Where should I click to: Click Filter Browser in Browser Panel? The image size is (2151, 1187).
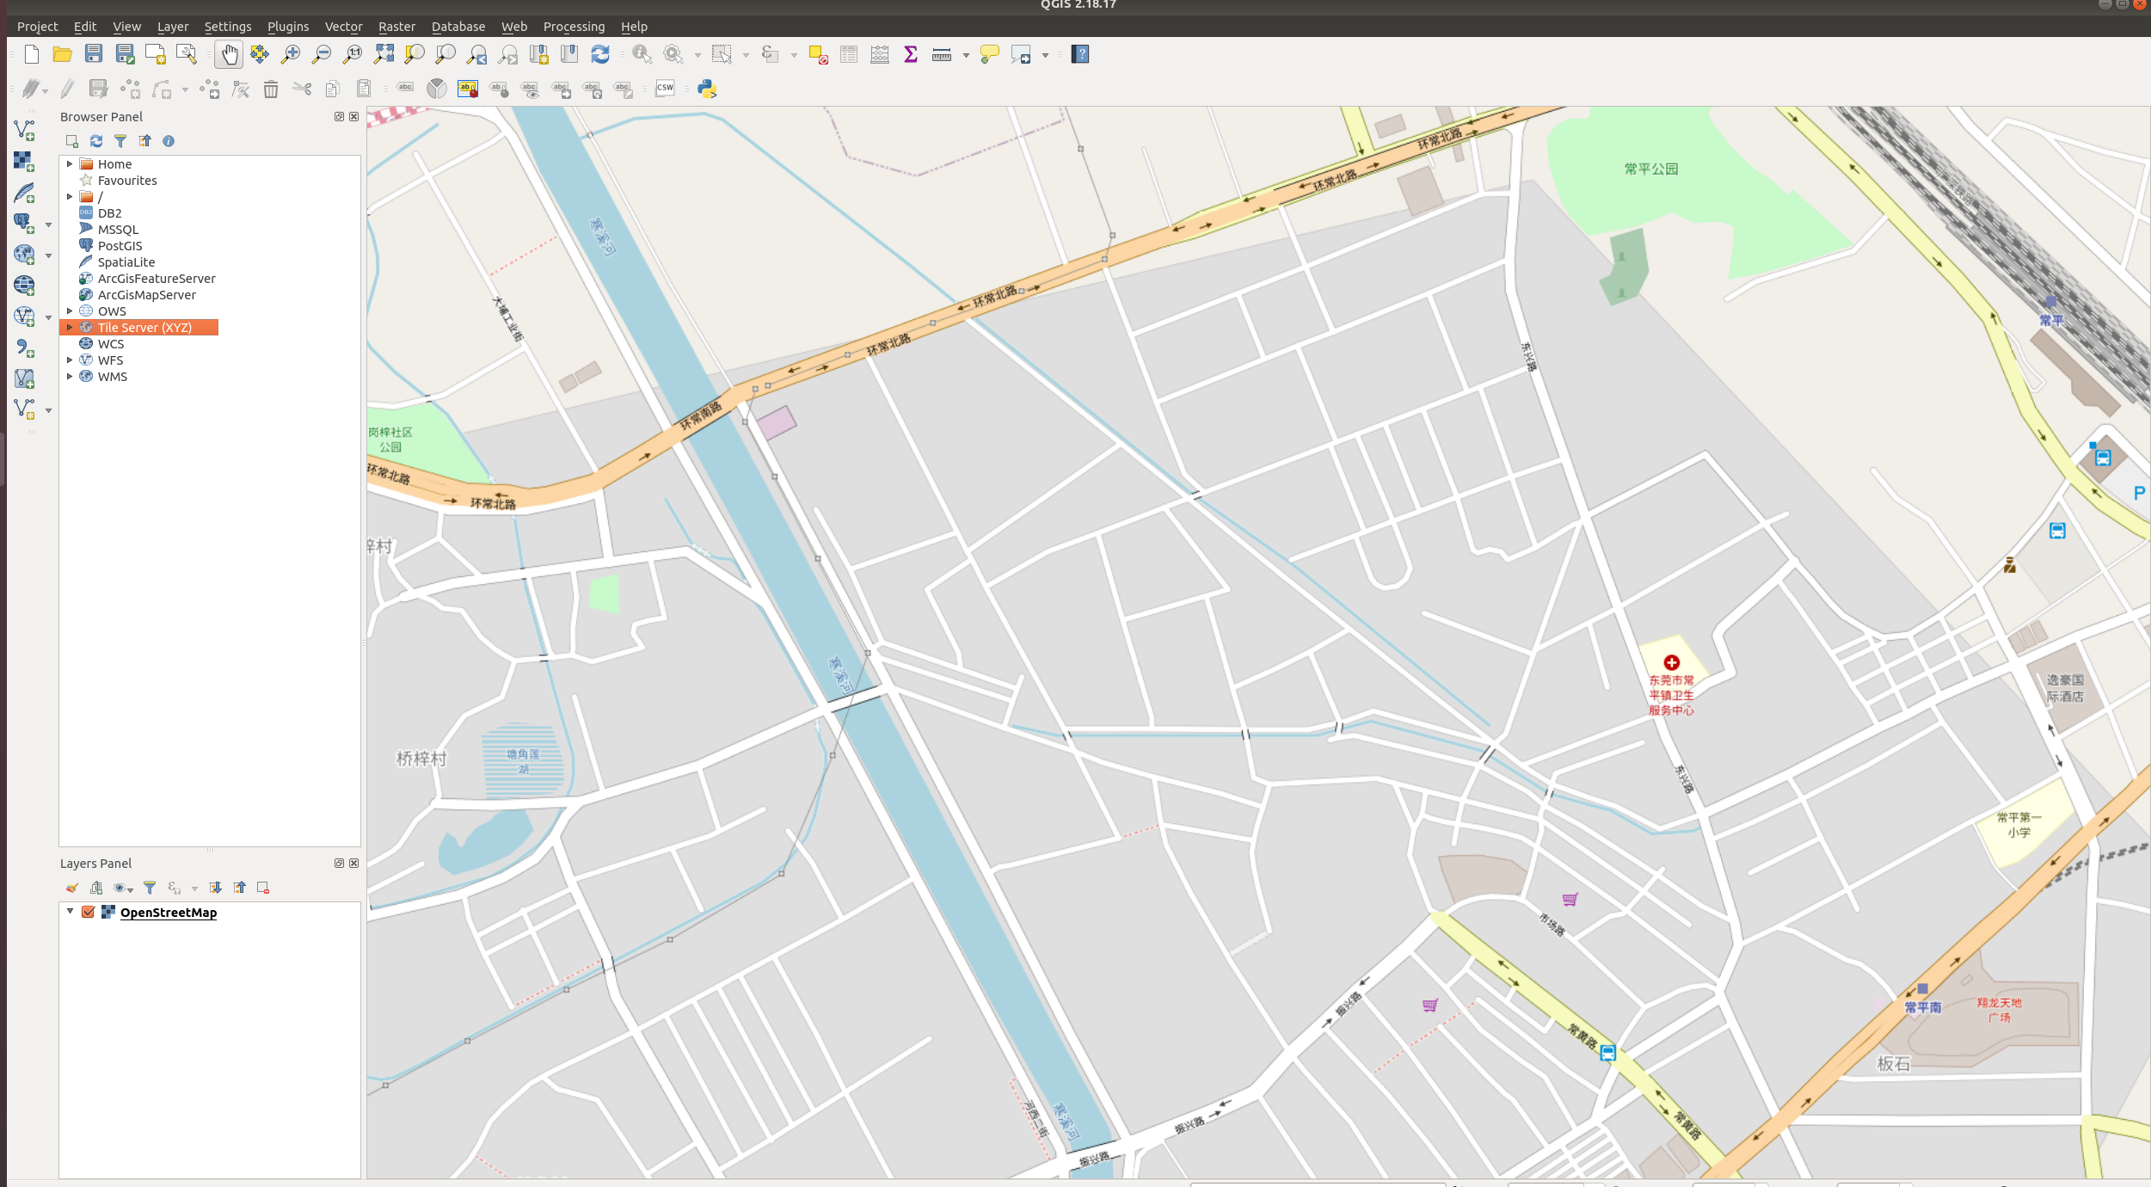[x=121, y=141]
